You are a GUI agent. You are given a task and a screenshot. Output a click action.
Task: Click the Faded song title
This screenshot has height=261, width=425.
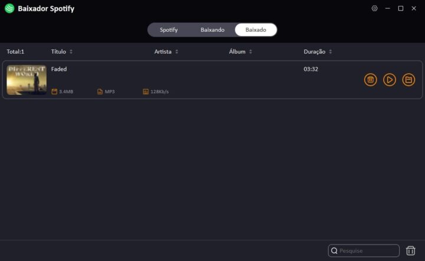pos(59,69)
